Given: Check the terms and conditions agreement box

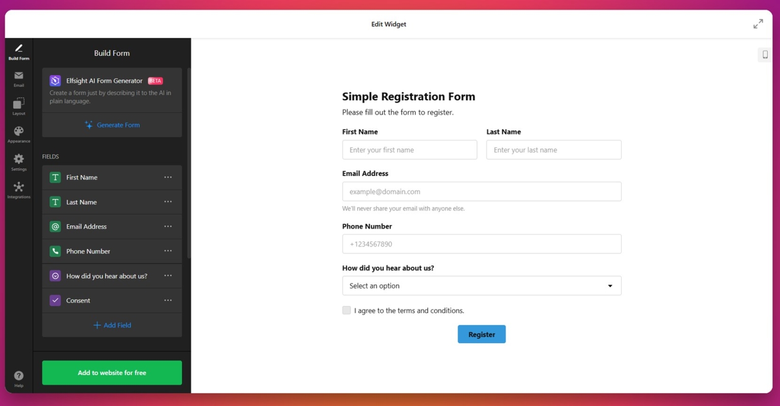Looking at the screenshot, I should (x=346, y=310).
